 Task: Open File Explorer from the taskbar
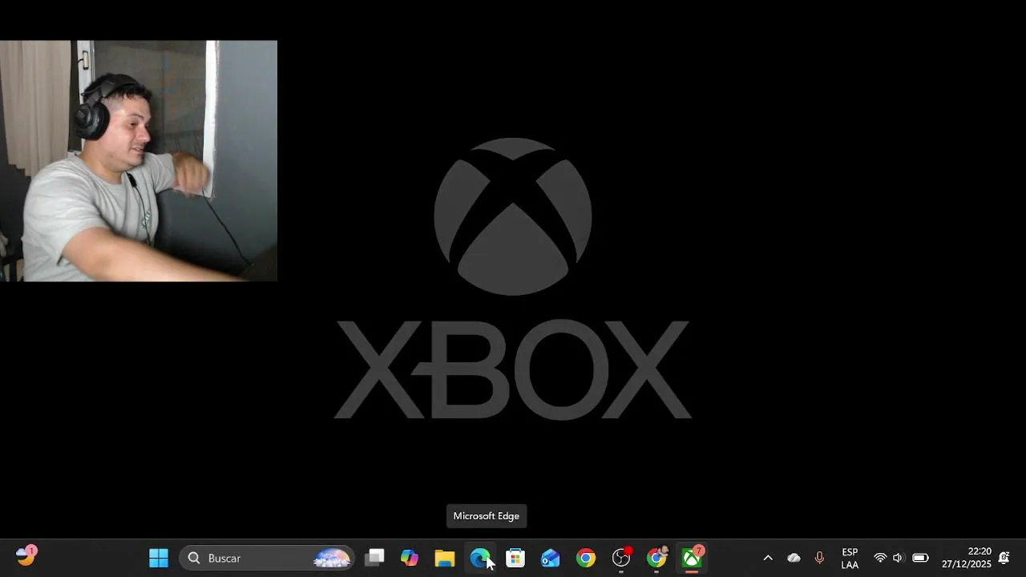point(445,558)
